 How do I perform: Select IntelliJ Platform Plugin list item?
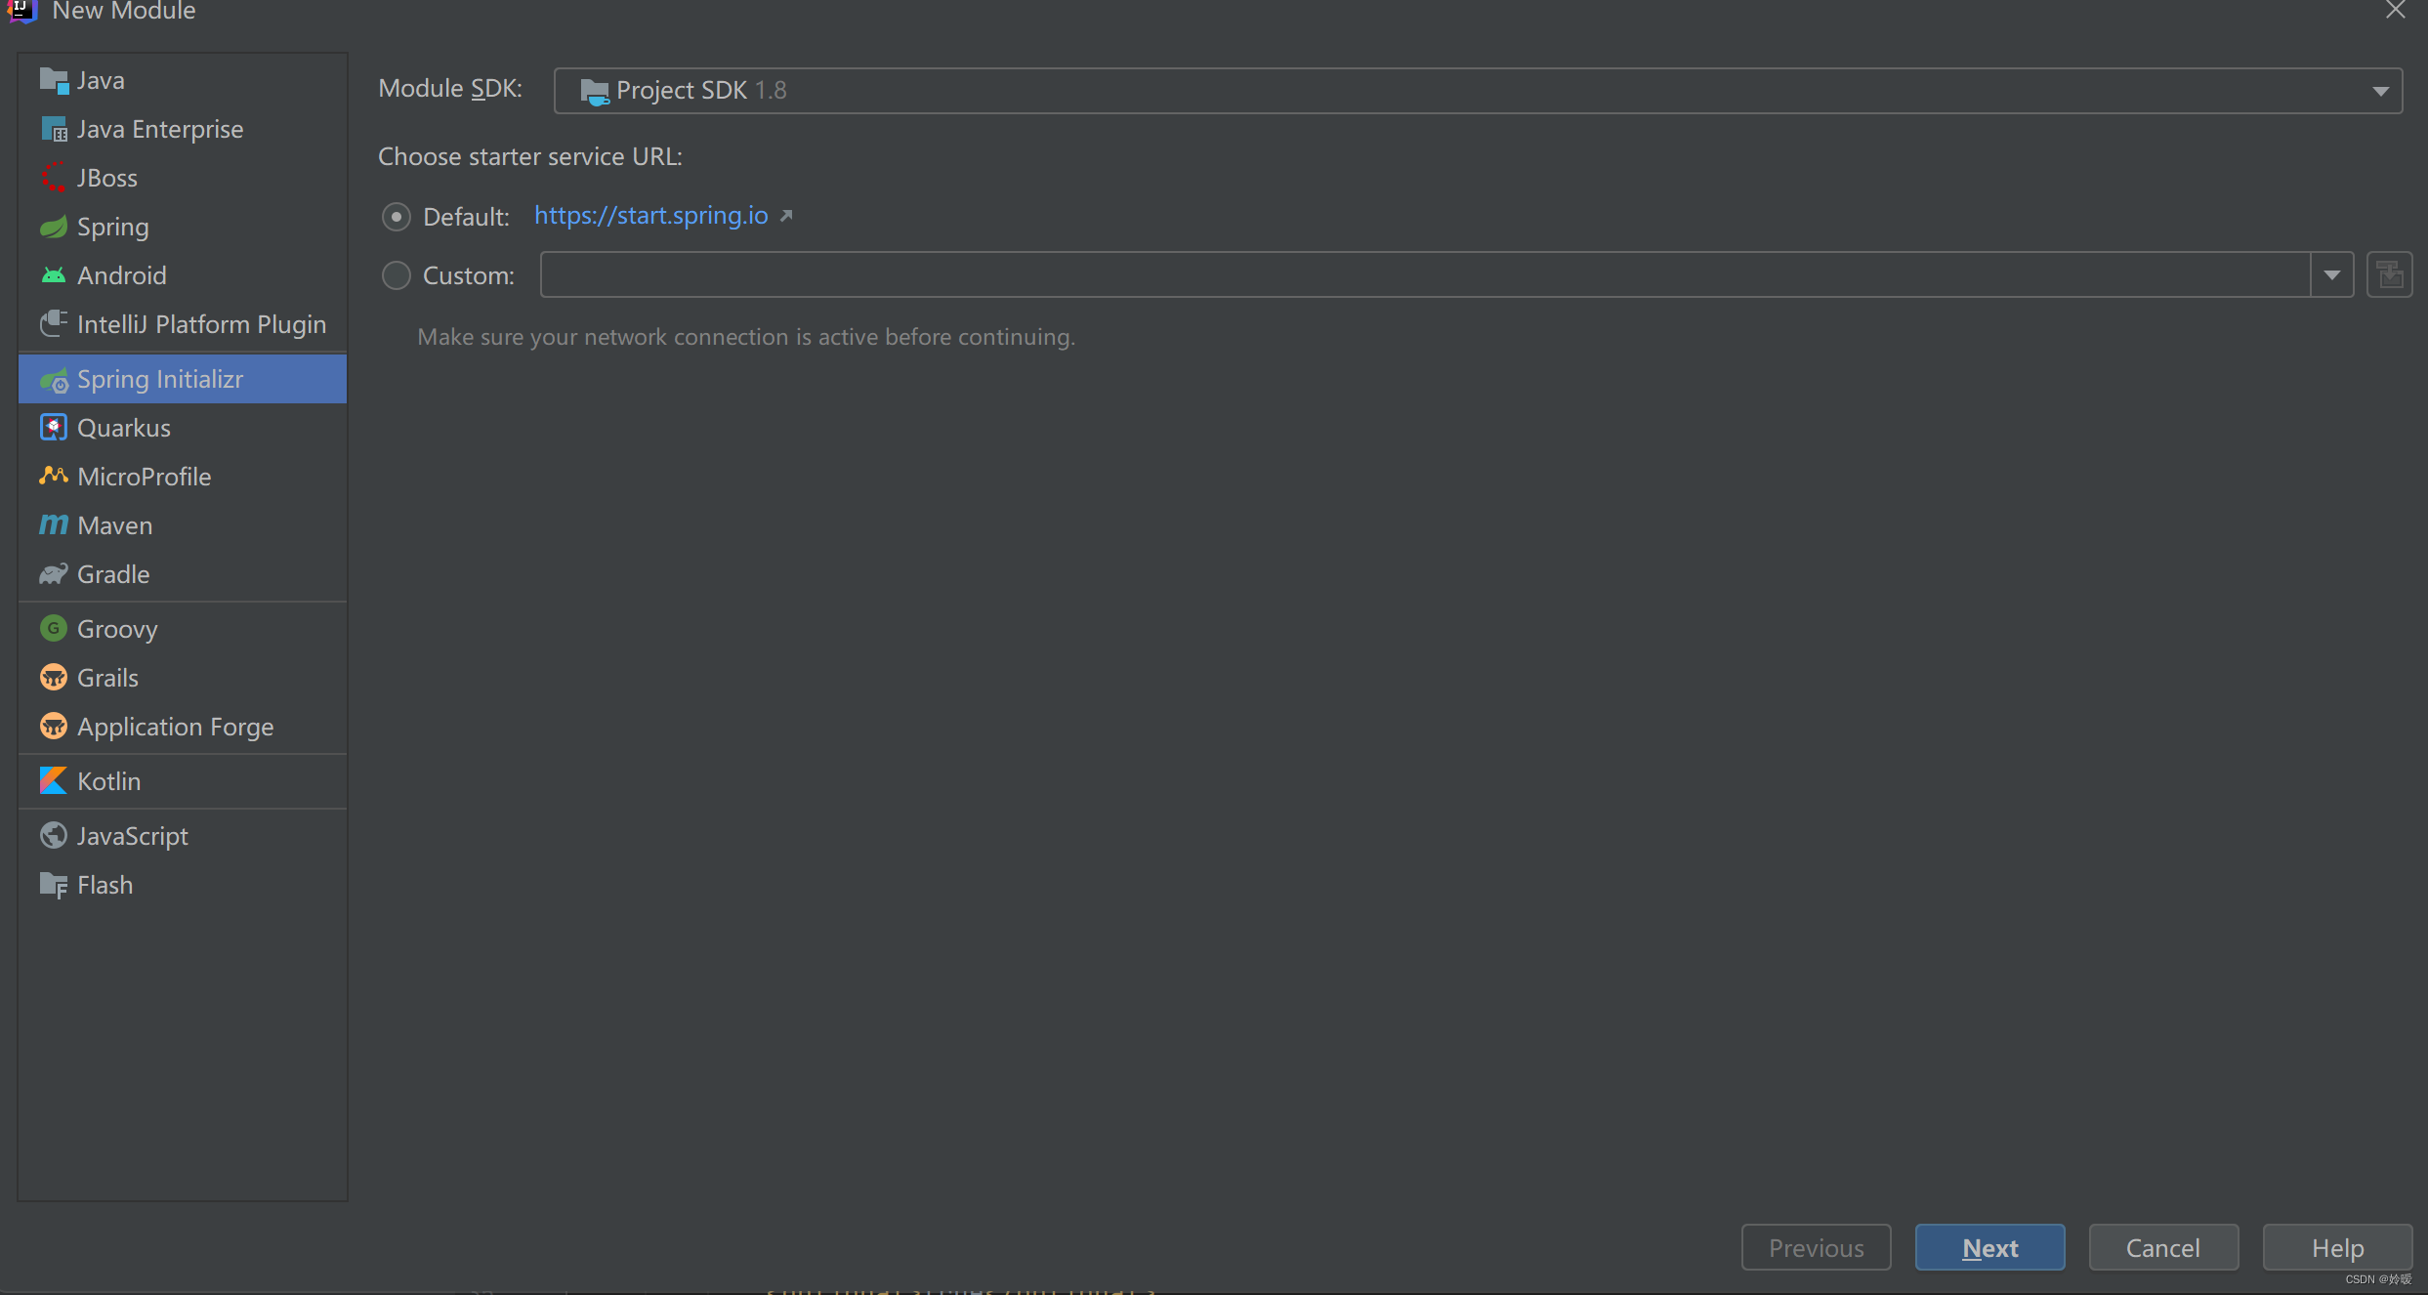200,324
